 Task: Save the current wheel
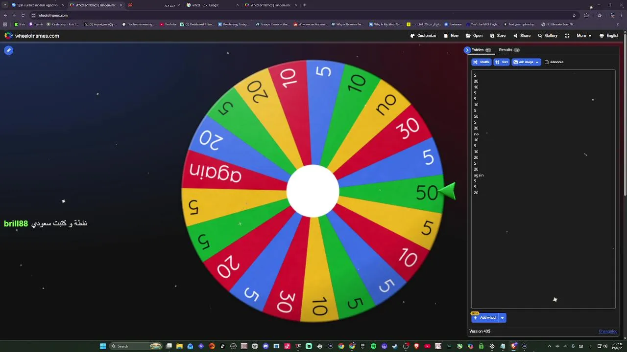click(498, 36)
